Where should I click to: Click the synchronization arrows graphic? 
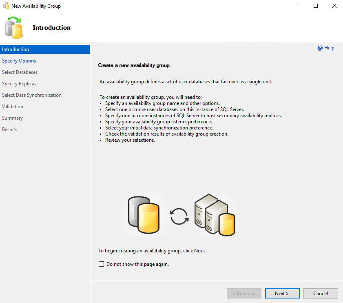tap(179, 216)
